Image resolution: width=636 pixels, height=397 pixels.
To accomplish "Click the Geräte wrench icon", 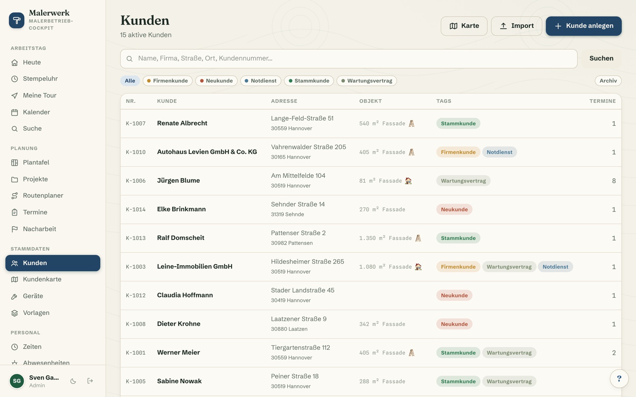I will [15, 296].
